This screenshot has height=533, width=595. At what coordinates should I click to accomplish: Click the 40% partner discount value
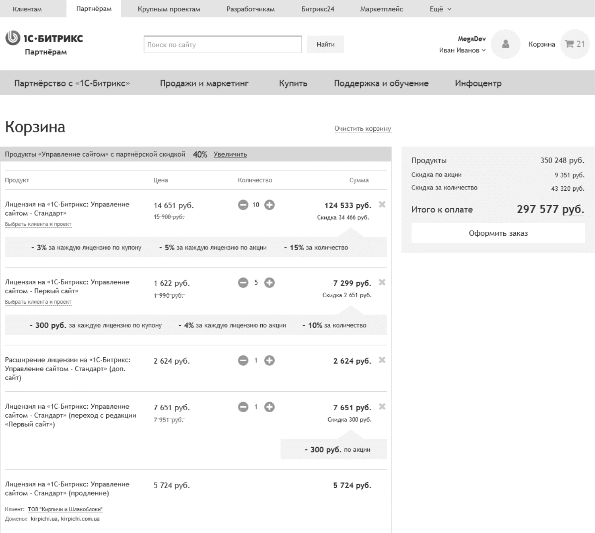(x=200, y=154)
